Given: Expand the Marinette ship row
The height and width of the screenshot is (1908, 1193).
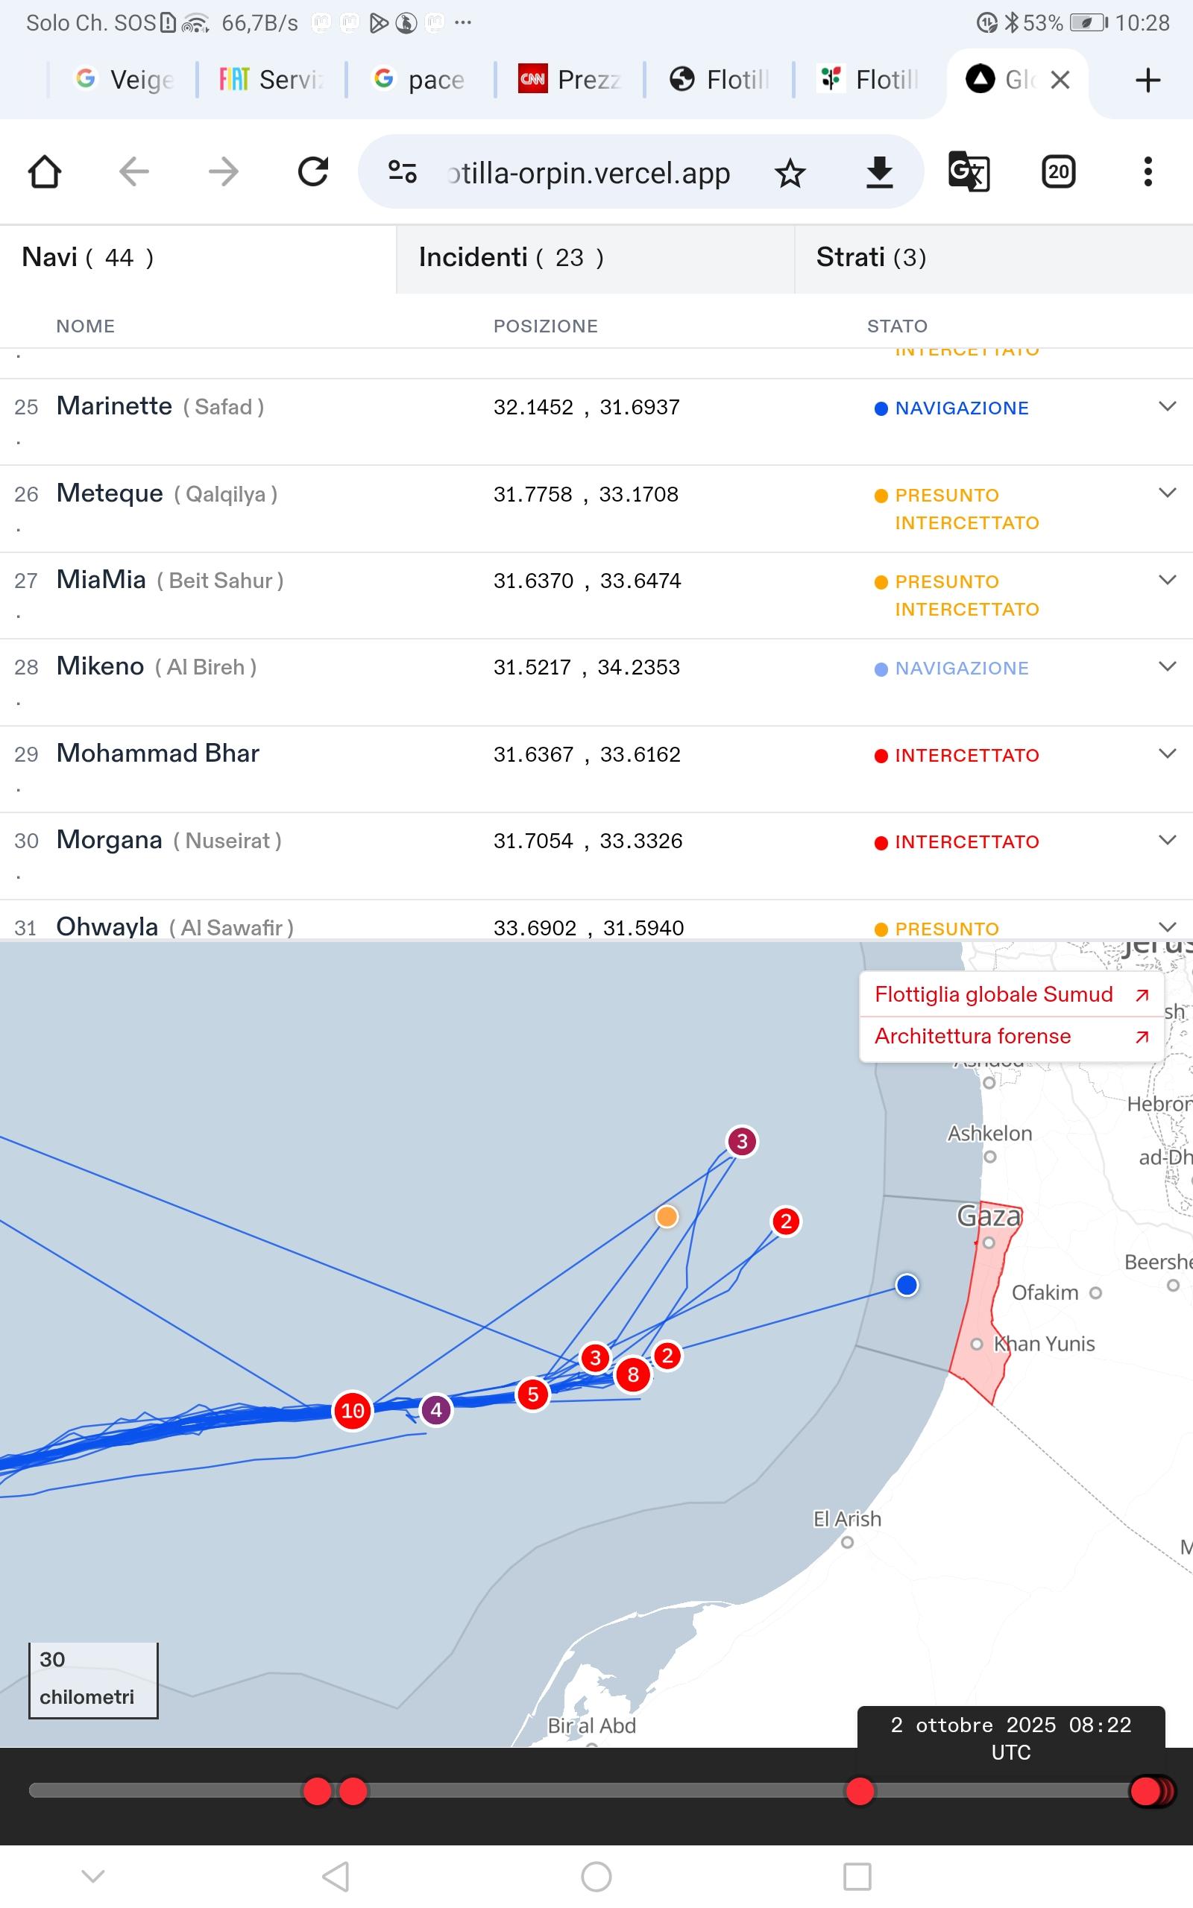Looking at the screenshot, I should (x=1167, y=407).
